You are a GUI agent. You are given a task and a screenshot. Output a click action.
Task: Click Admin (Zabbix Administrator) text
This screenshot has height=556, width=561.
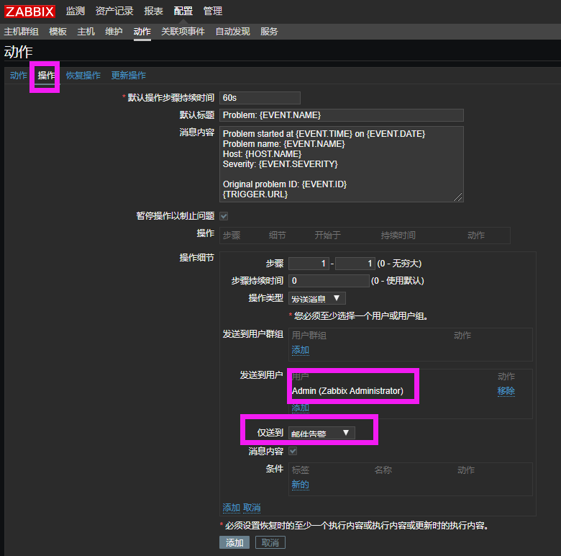point(347,391)
